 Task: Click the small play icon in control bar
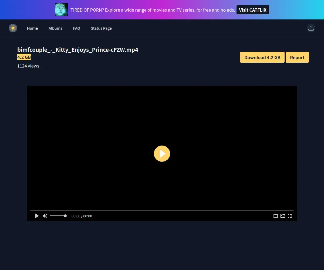click(x=37, y=216)
